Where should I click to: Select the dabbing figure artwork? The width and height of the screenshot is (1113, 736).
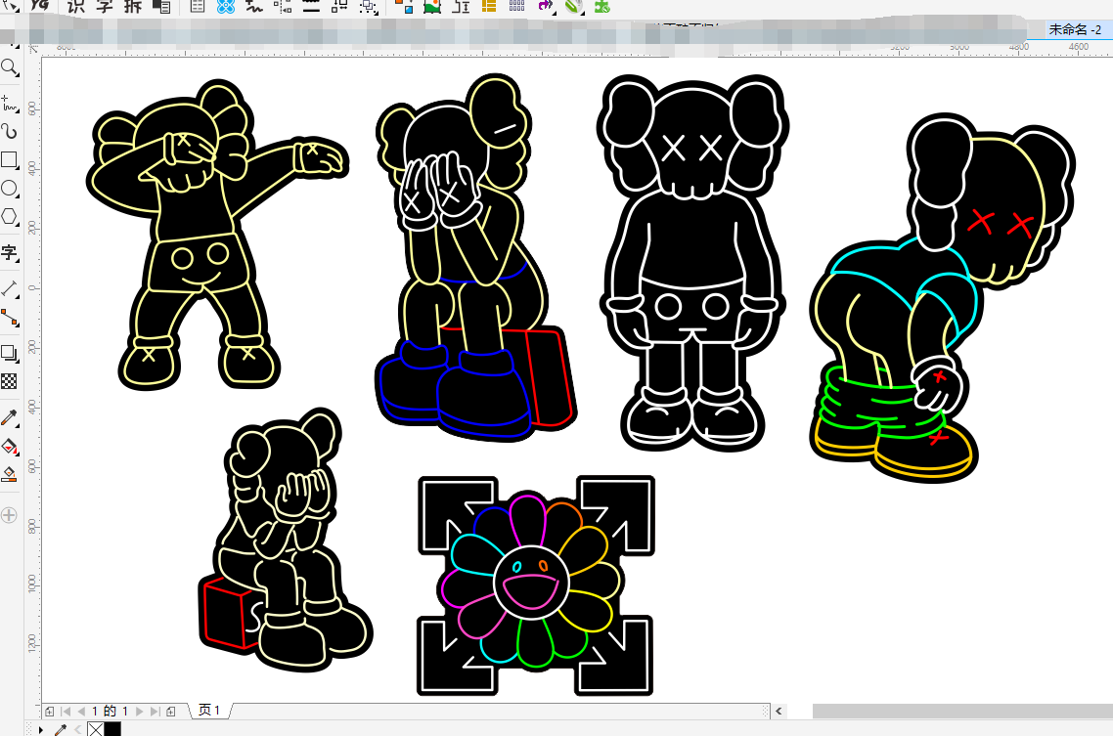click(217, 235)
